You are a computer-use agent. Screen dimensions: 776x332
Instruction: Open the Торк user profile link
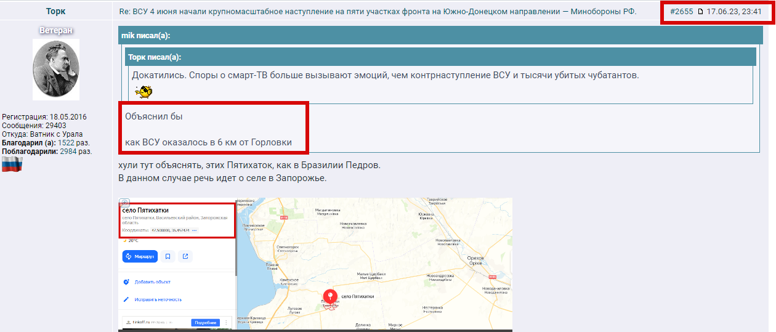point(55,12)
